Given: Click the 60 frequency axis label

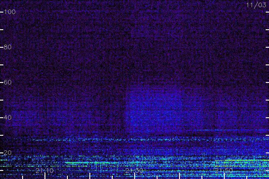Looking at the screenshot, I should (x=7, y=82).
